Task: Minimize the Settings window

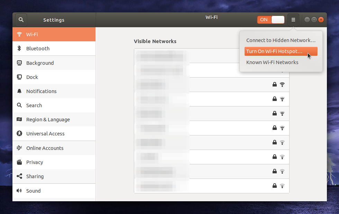Action: [307, 20]
